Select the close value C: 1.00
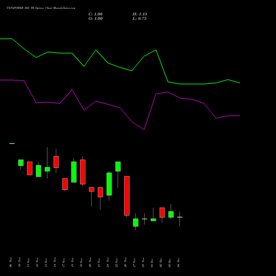The image size is (276, 276). click(95, 14)
